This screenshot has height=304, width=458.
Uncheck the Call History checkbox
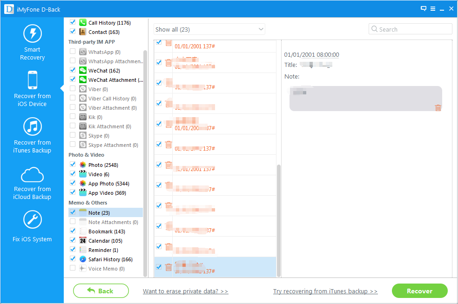(x=73, y=22)
